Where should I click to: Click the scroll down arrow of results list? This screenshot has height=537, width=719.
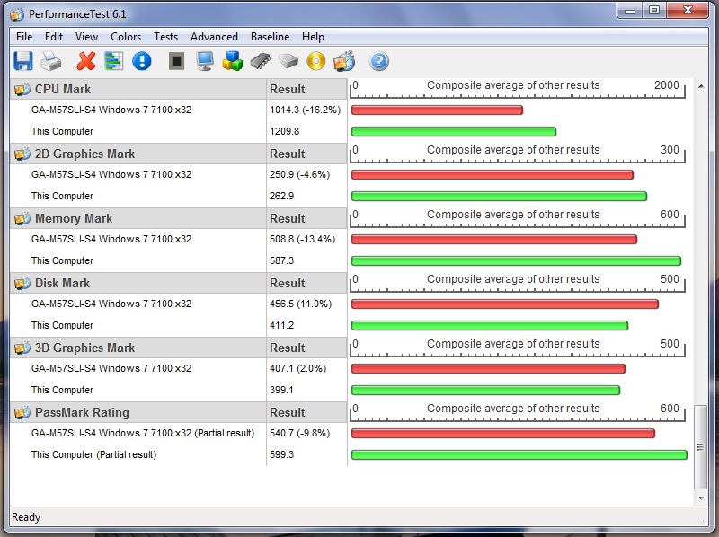coord(701,497)
